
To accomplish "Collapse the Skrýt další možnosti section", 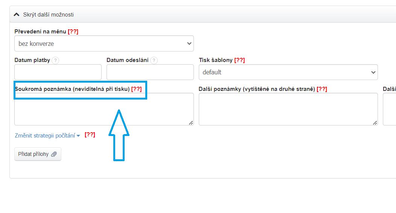I will [43, 15].
